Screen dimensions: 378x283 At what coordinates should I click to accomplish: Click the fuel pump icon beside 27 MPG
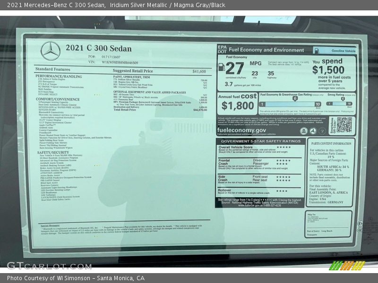tap(222, 67)
